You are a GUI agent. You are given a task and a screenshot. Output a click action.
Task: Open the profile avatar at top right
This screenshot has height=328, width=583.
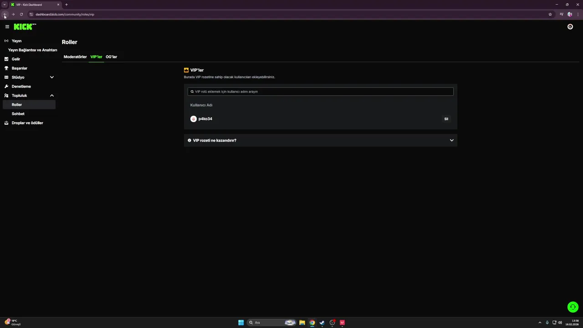coord(570,27)
